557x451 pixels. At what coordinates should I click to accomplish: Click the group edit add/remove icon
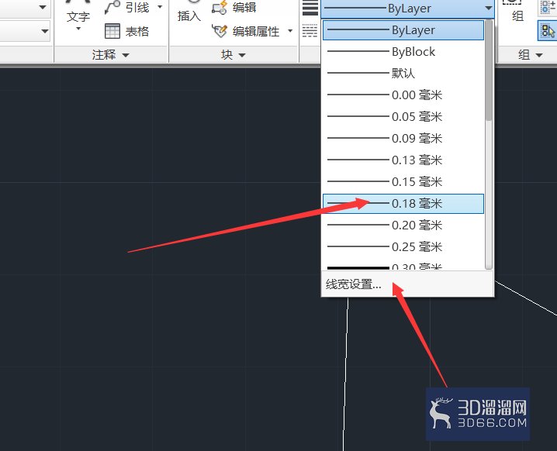point(548,8)
